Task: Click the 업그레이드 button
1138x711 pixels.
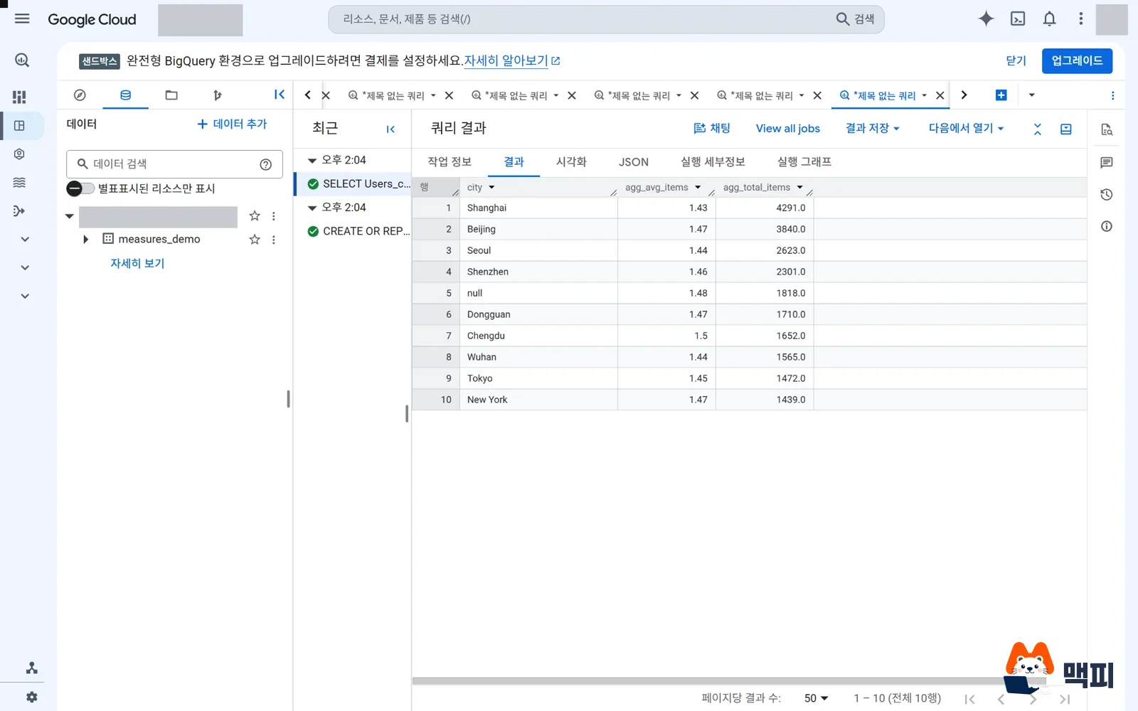Action: coord(1077,60)
